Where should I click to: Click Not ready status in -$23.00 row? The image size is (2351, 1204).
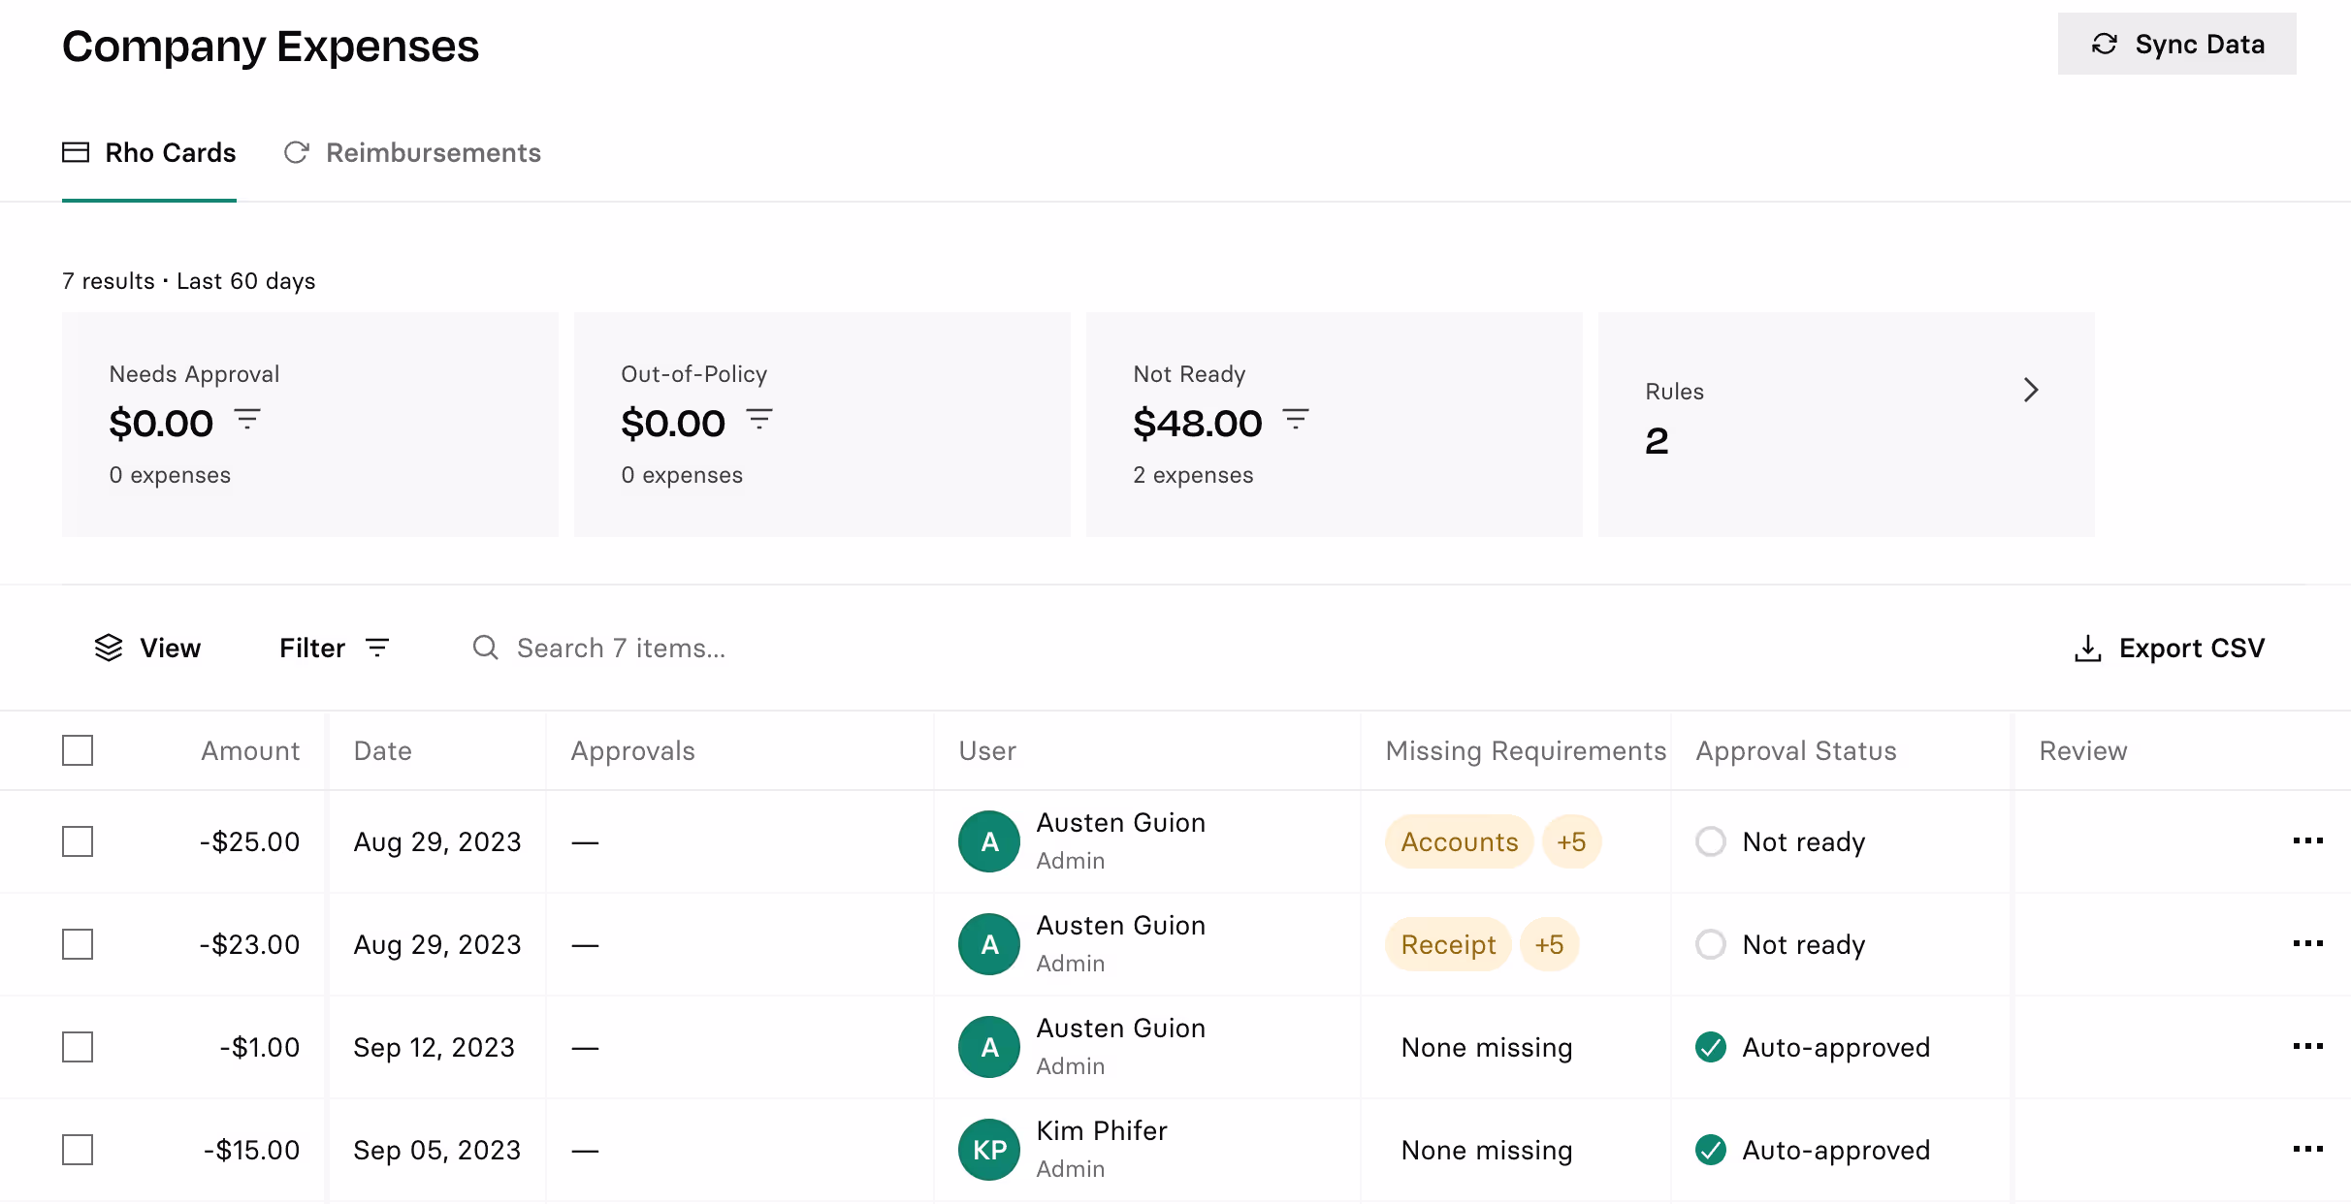[x=1781, y=944]
